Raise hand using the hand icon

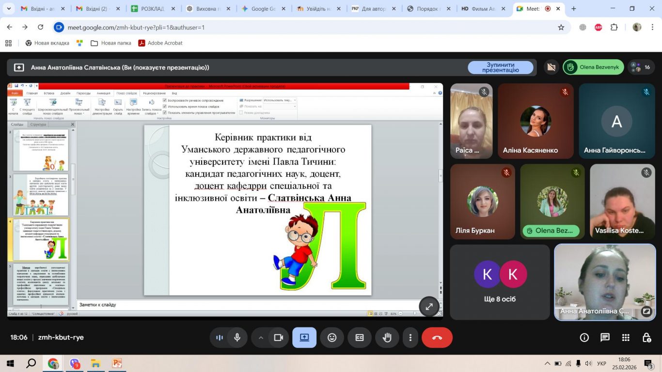click(387, 338)
